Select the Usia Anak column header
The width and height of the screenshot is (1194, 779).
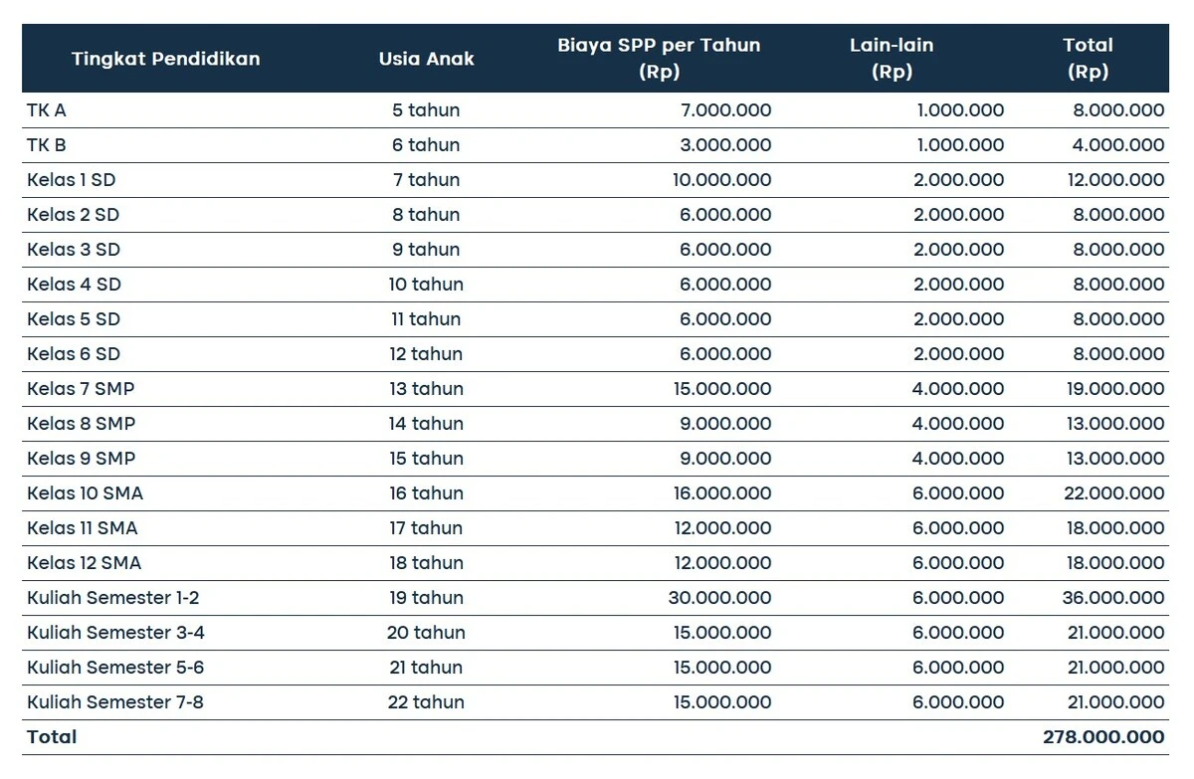point(426,59)
